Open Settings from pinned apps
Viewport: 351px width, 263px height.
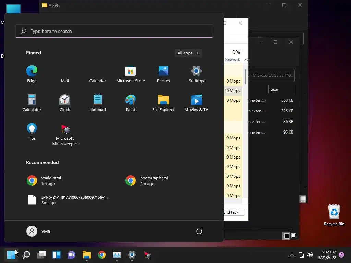pyautogui.click(x=196, y=74)
